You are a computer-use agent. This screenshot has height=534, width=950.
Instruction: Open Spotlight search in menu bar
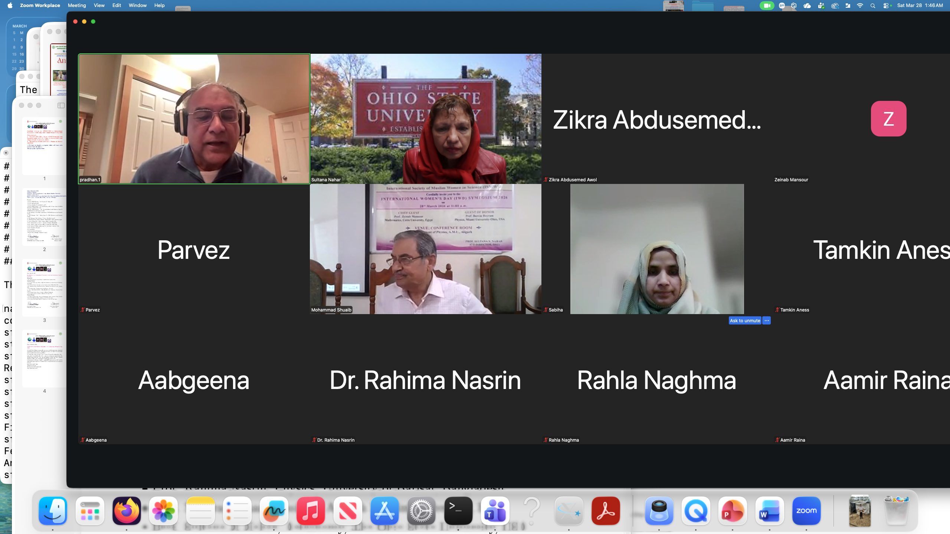click(x=873, y=5)
